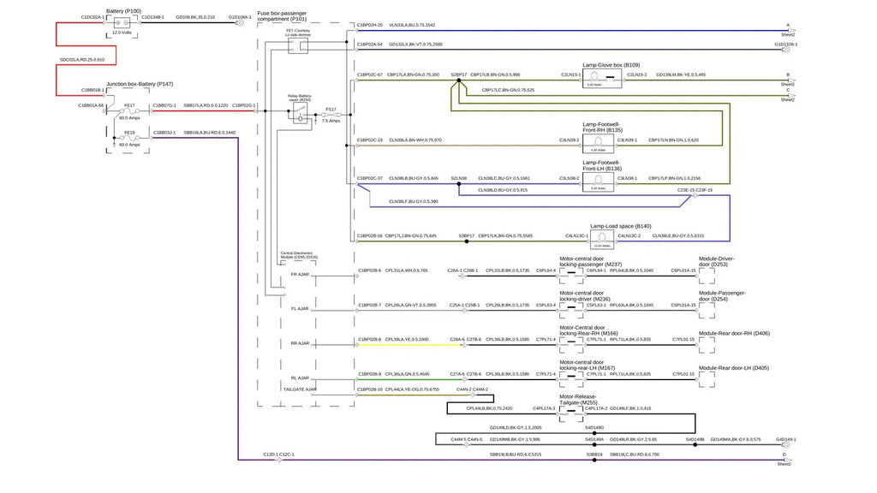The image size is (877, 493).
Task: Click the sheet reference arrow D
Action: (x=786, y=460)
